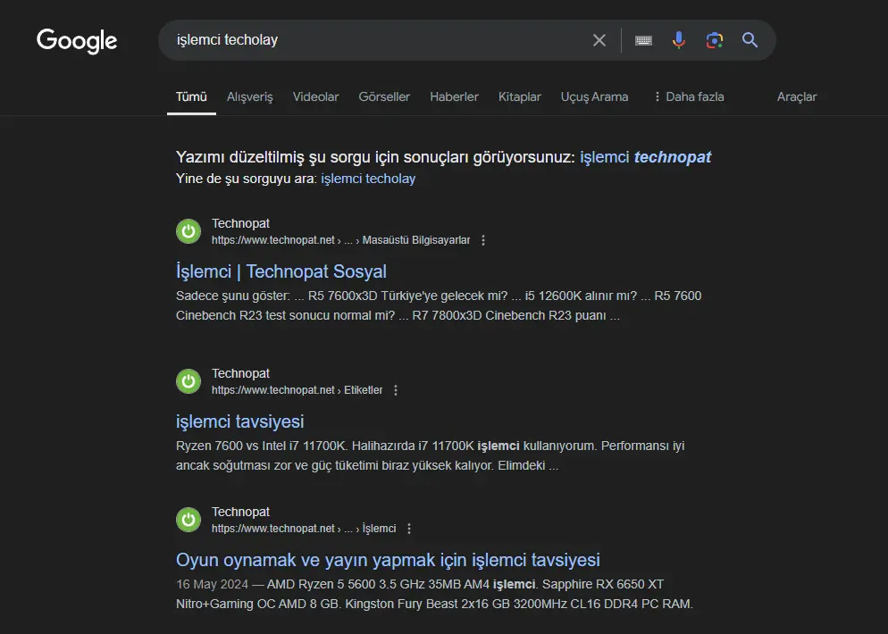This screenshot has width=888, height=634.
Task: Open the işlemci tavsiyesi result title
Action: 239,421
